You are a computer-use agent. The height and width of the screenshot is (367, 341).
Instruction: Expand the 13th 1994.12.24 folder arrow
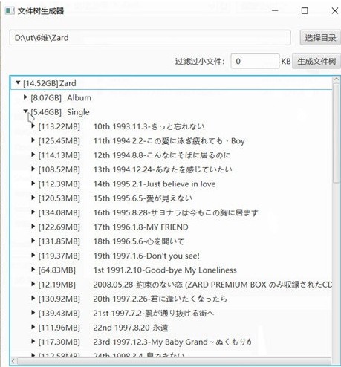click(x=33, y=169)
